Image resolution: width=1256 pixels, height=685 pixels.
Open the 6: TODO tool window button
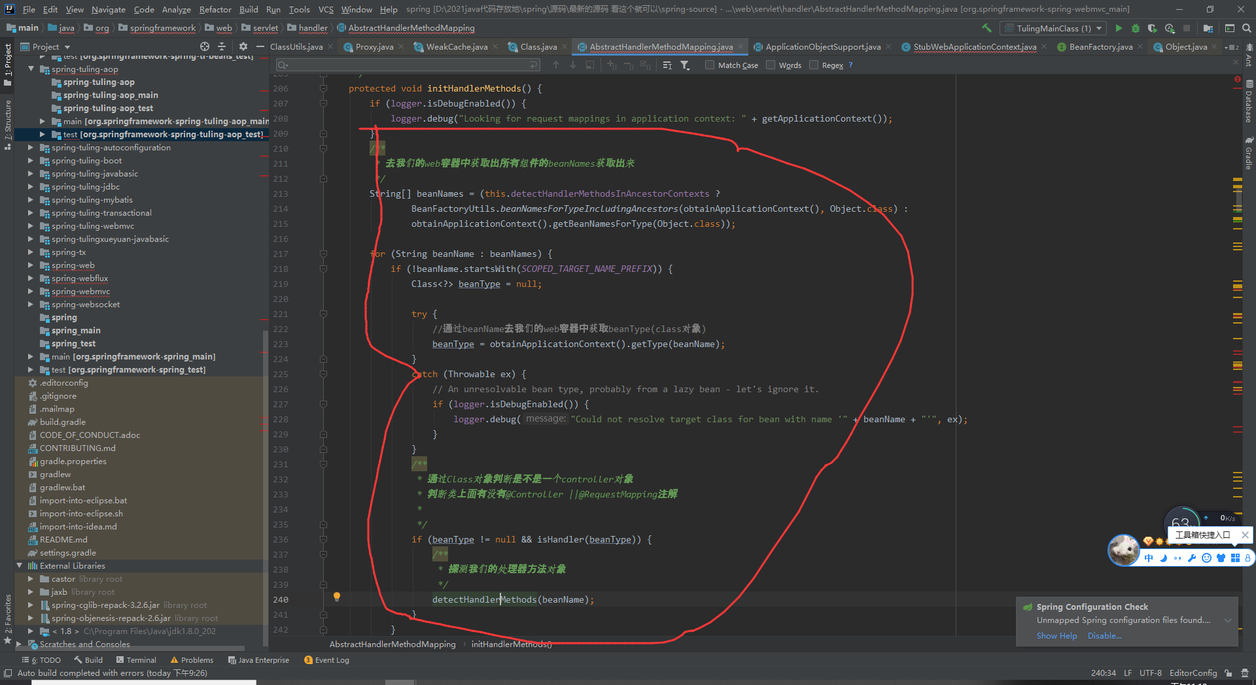pos(41,660)
